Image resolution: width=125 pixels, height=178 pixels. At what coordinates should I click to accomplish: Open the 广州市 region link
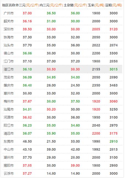click(x=9, y=13)
